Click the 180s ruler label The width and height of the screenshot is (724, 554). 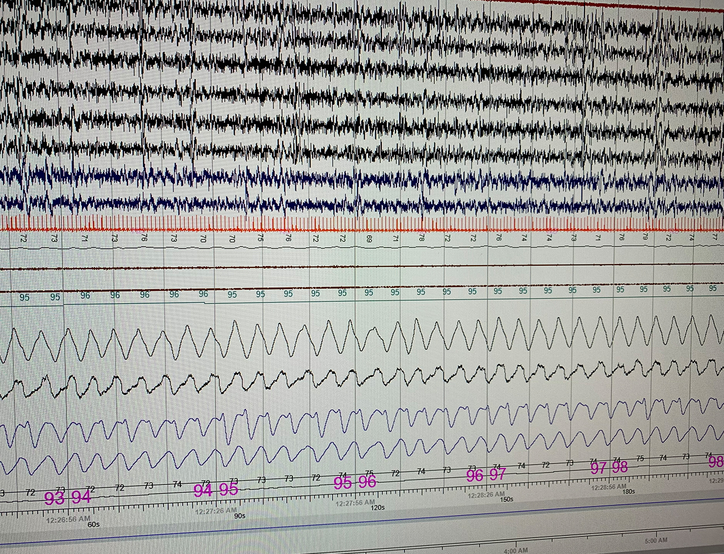click(628, 491)
